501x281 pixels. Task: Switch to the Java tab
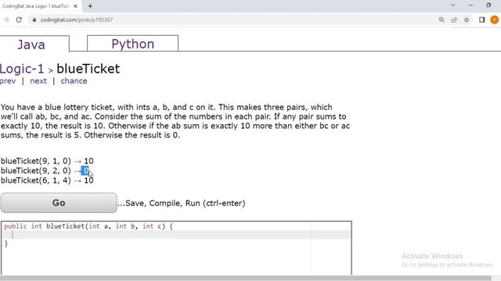coord(31,44)
